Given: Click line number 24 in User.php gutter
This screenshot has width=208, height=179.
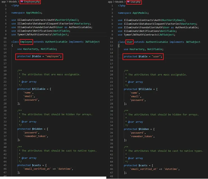Looking at the screenshot, I should tap(111, 89).
